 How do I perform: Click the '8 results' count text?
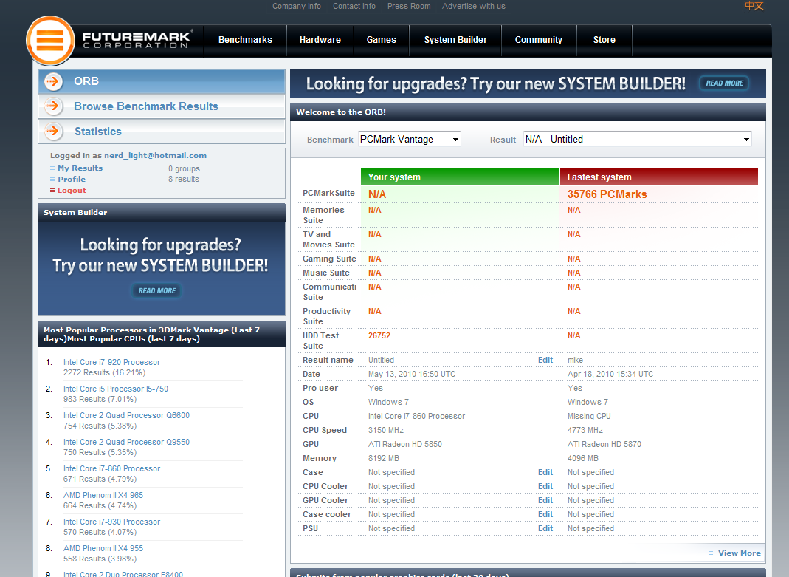click(x=184, y=180)
